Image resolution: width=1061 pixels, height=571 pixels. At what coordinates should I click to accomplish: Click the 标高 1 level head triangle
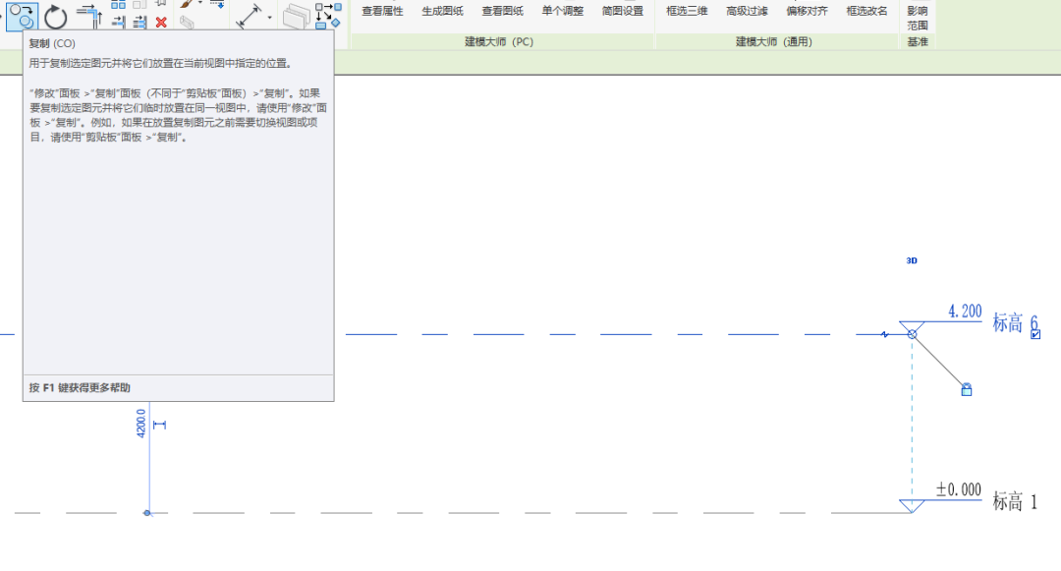click(x=912, y=506)
